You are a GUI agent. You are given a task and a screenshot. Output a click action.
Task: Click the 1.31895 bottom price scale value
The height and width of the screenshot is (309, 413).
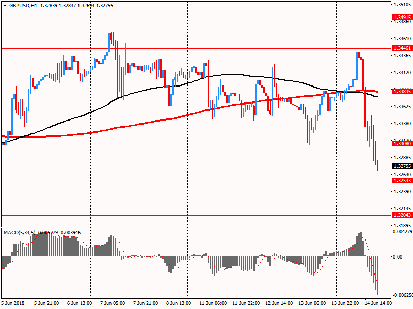402,225
